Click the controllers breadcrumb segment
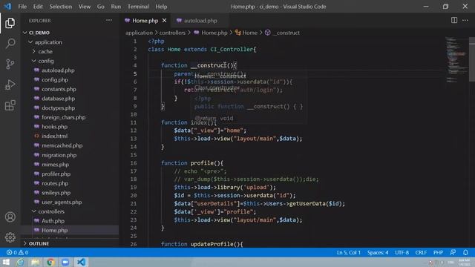Viewport: 475px width, 267px height. (172, 33)
